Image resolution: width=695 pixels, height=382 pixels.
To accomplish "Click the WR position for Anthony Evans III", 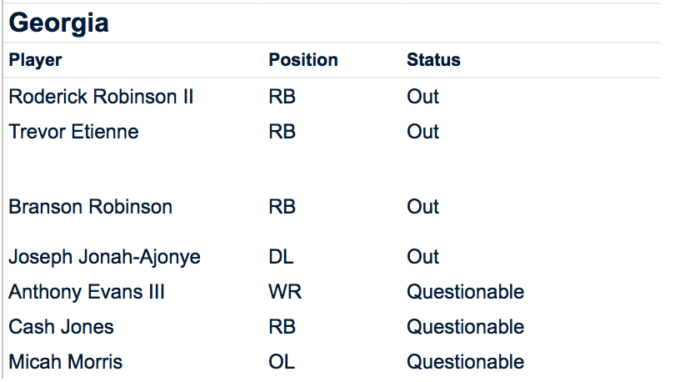I will click(285, 292).
